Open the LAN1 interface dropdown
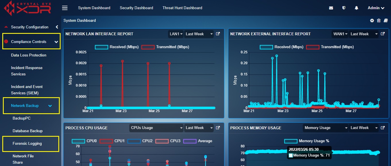The image size is (391, 166). pos(176,34)
